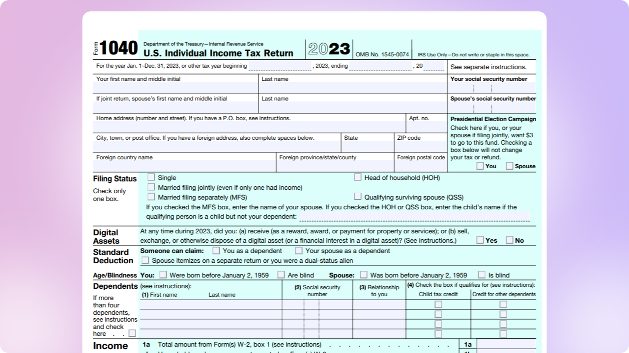
Task: Check first dependent's Credit for other dependents box
Action: [x=503, y=304]
